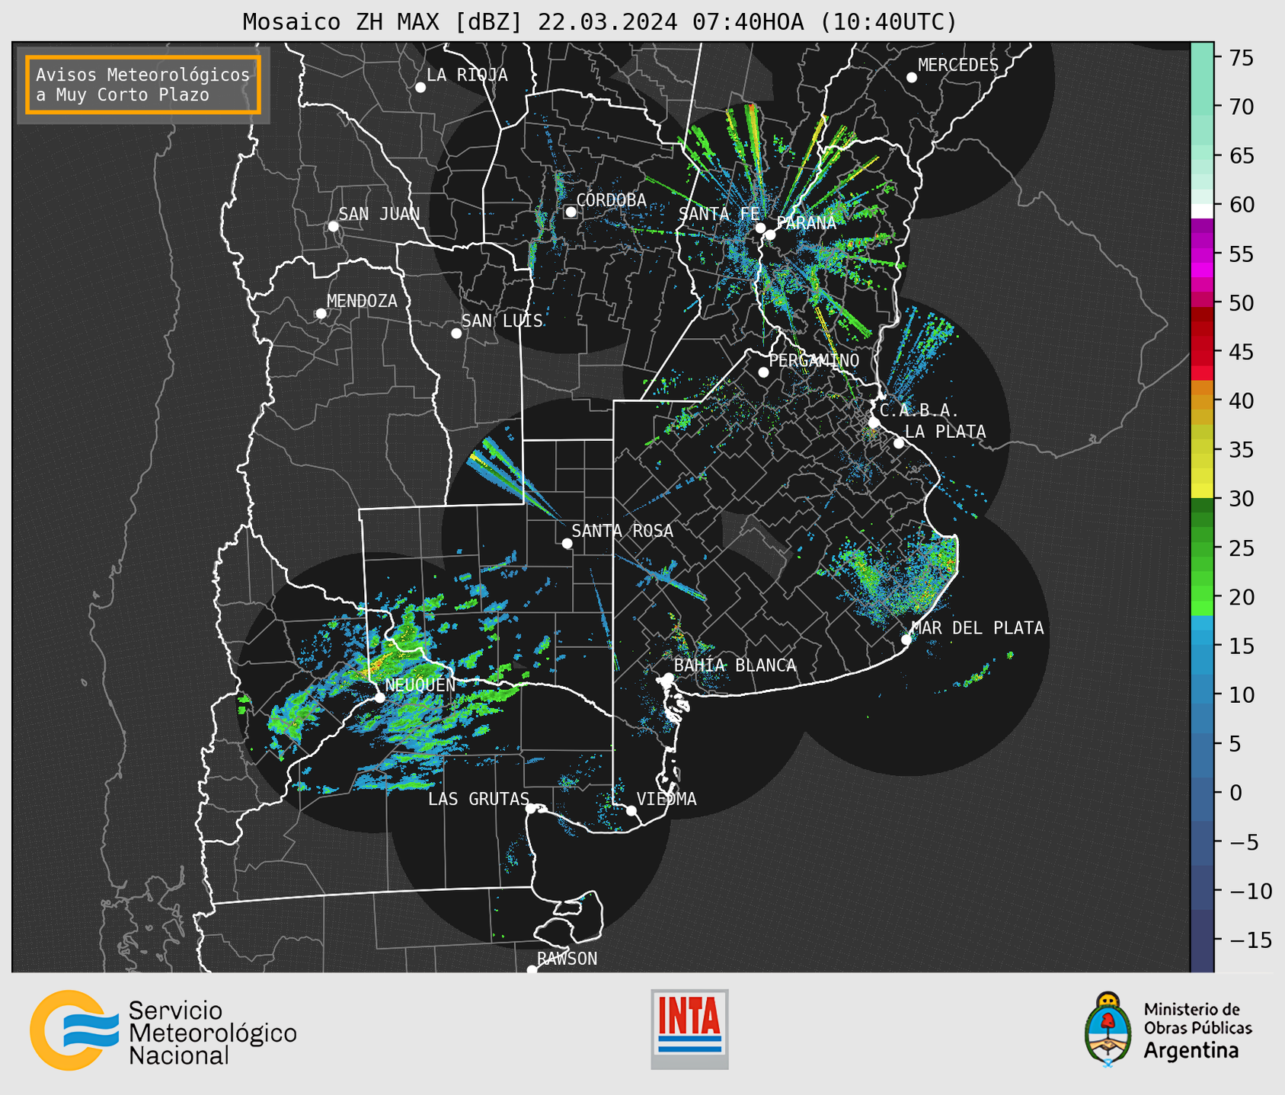The width and height of the screenshot is (1285, 1095).
Task: Click the SAN JUAN city marker
Action: [333, 226]
